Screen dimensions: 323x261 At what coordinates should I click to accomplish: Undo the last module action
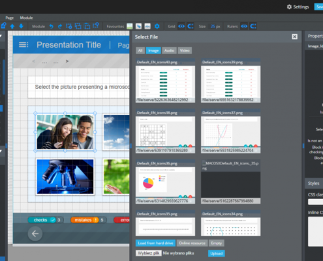pos(52,26)
